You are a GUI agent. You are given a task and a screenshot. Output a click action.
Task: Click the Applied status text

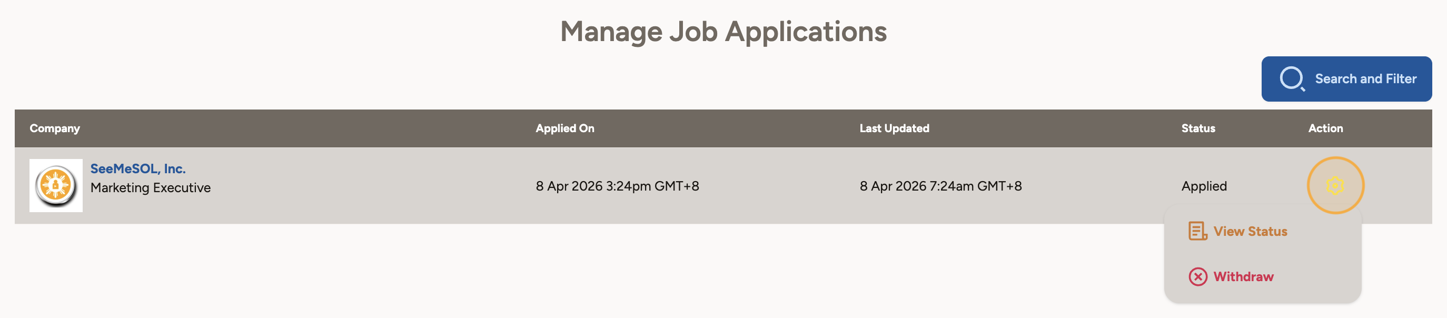[x=1203, y=186]
